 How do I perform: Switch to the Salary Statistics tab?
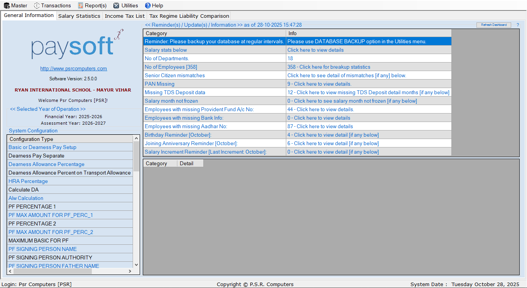click(x=79, y=16)
